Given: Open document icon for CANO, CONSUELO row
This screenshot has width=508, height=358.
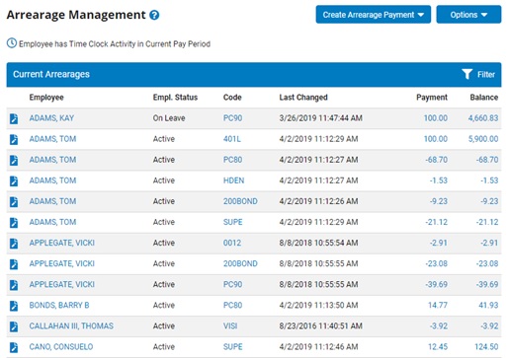Looking at the screenshot, I should 14,347.
